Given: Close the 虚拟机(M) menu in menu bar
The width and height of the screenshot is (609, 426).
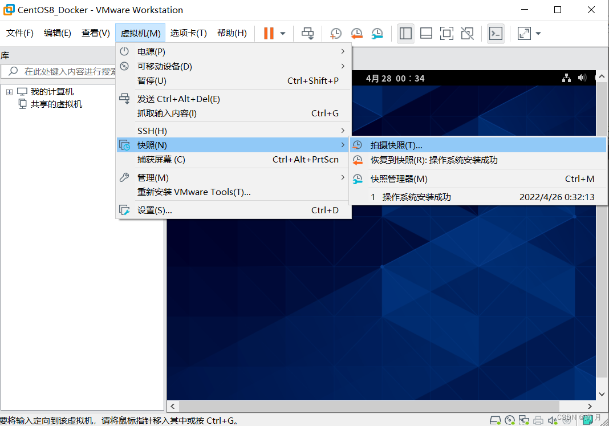Looking at the screenshot, I should [140, 33].
